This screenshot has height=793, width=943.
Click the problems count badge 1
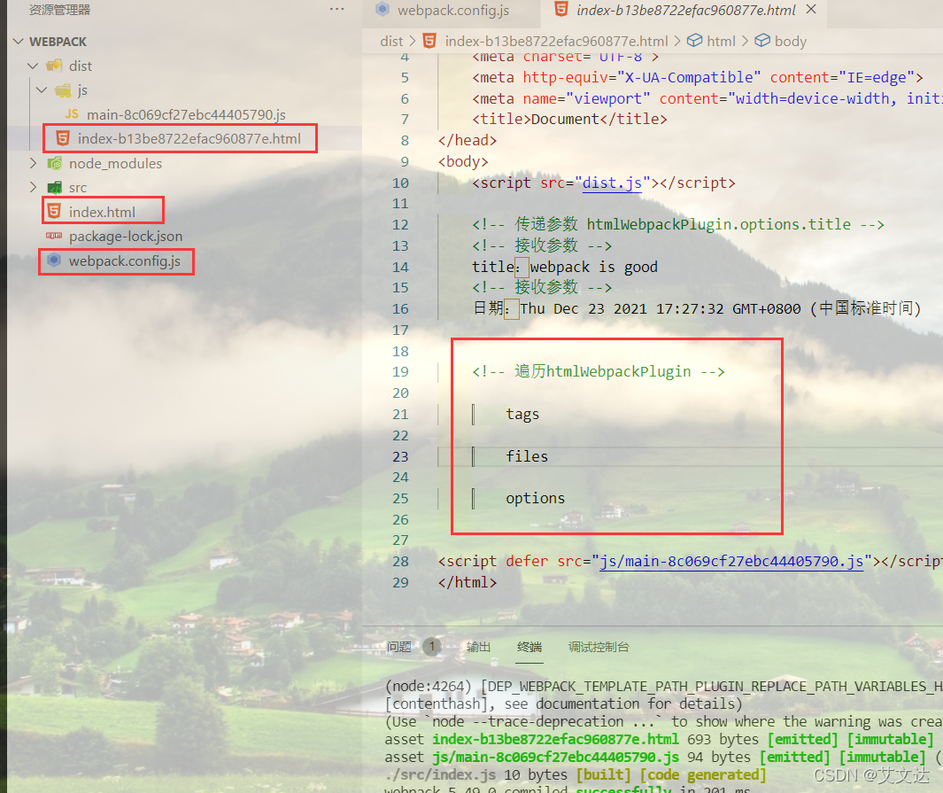[432, 647]
